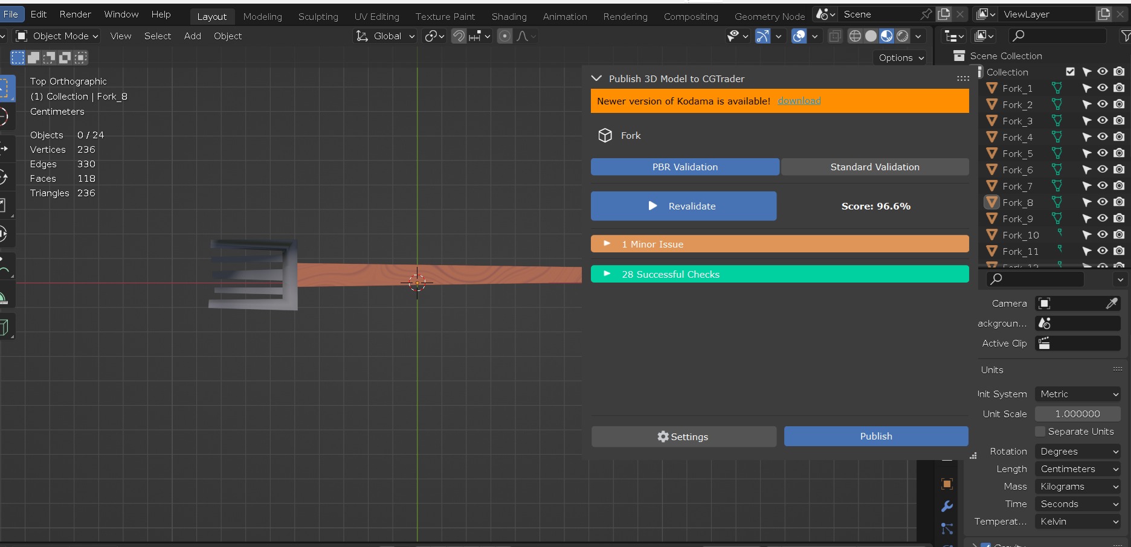The height and width of the screenshot is (547, 1131).
Task: Open the Global transform orientation dropdown
Action: coord(385,36)
